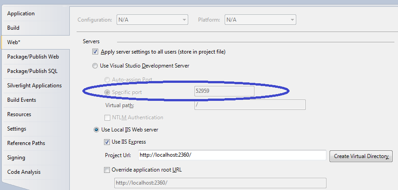Expand the Configuration dropdown

[152, 20]
